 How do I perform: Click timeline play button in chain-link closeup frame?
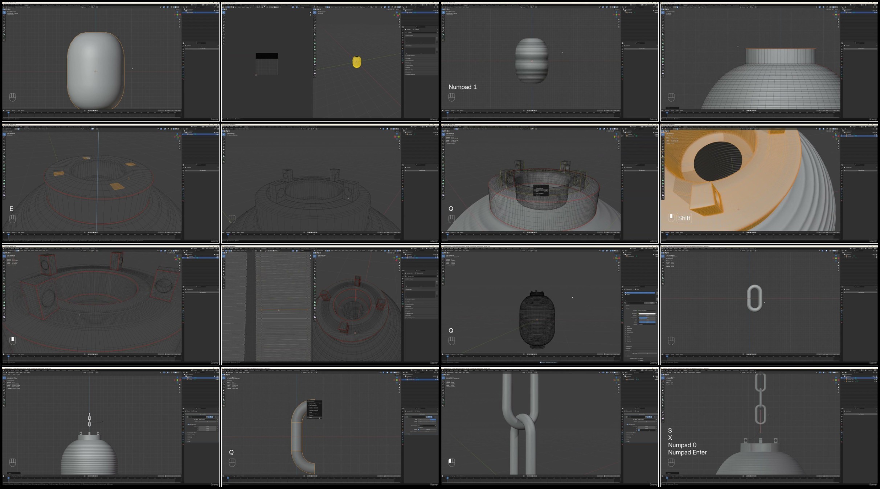tap(533, 476)
